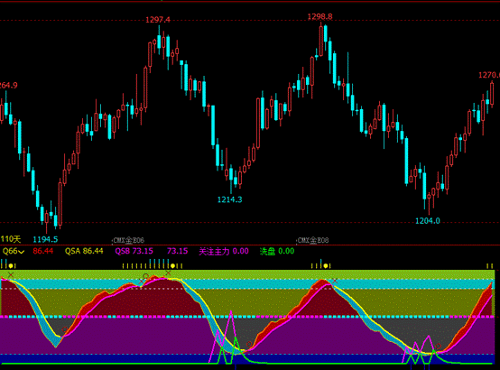Click the first CMX金E08 contract marker

click(129, 240)
